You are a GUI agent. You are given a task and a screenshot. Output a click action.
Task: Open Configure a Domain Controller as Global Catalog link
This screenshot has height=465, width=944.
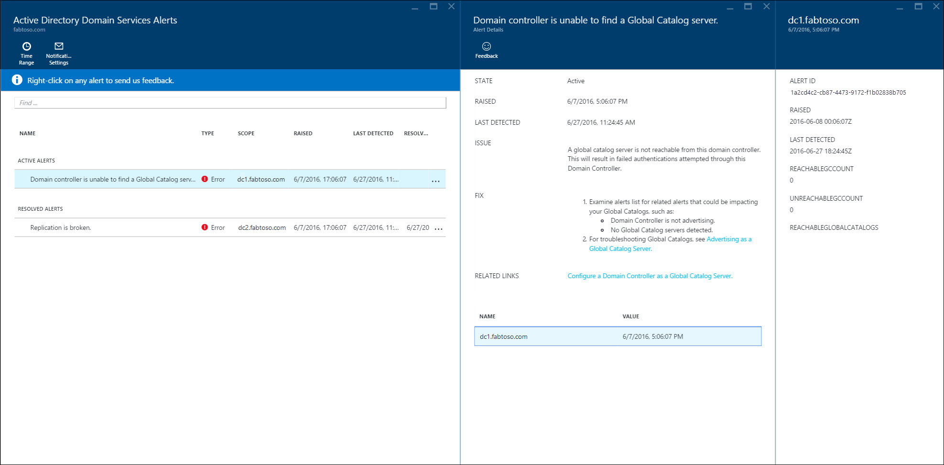pos(649,276)
